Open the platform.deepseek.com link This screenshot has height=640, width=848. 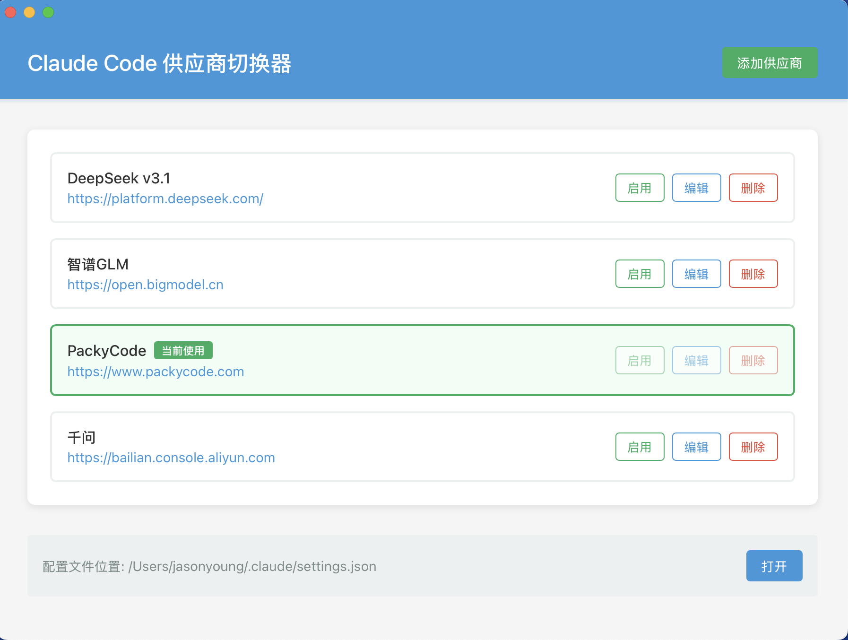click(165, 199)
